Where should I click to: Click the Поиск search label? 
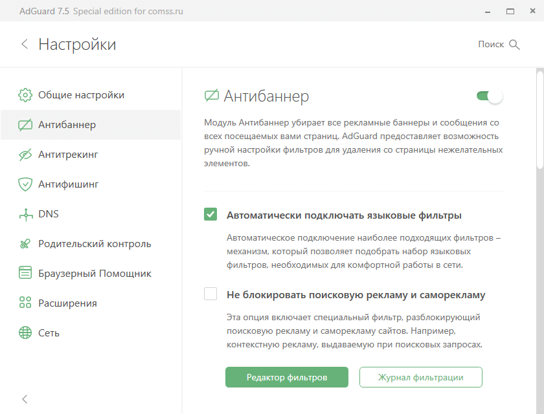[491, 45]
